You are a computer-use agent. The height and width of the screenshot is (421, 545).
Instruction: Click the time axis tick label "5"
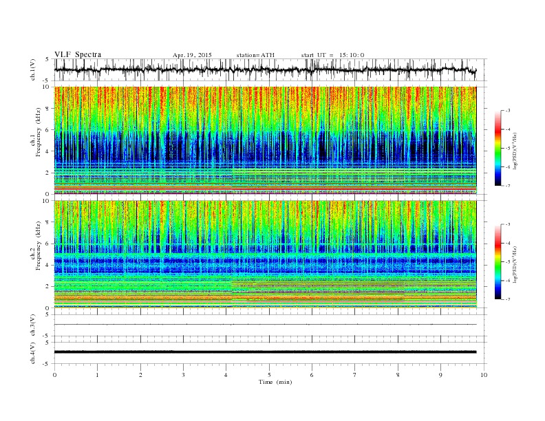[269, 375]
